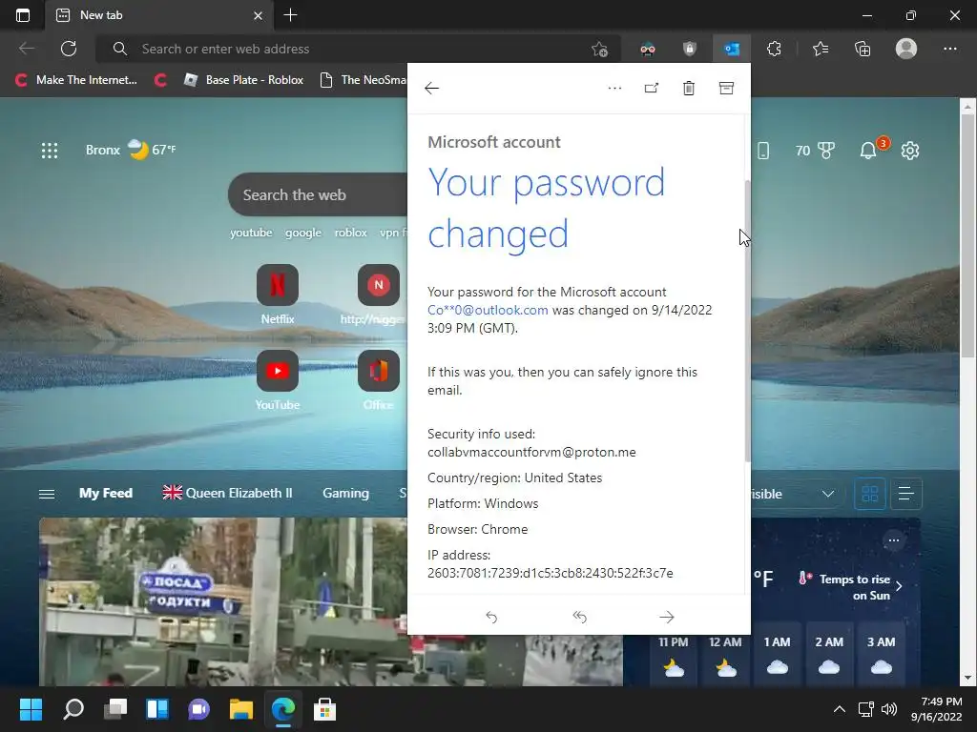Open Task View from the taskbar
The image size is (977, 732).
click(115, 709)
